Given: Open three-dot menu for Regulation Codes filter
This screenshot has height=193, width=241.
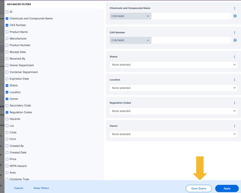Looking at the screenshot, I should (234, 103).
